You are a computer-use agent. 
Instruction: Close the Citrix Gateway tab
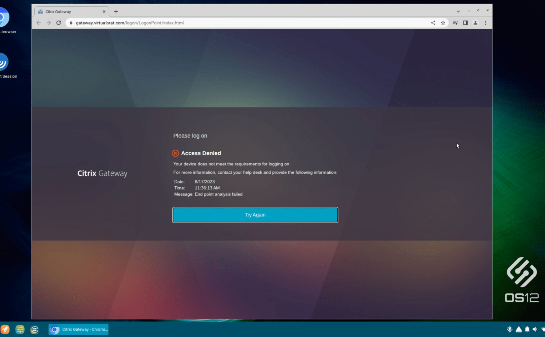point(104,12)
